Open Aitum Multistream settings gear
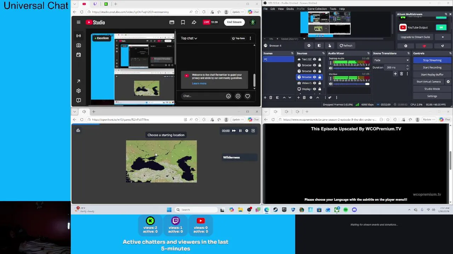The image size is (453, 254). 406,46
